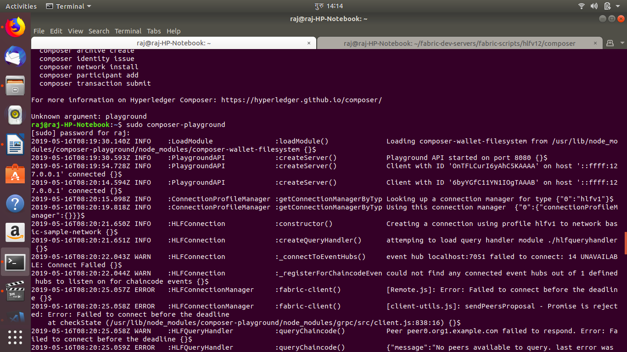Open Ubuntu Software from the dock
This screenshot has height=352, width=627.
[x=15, y=174]
